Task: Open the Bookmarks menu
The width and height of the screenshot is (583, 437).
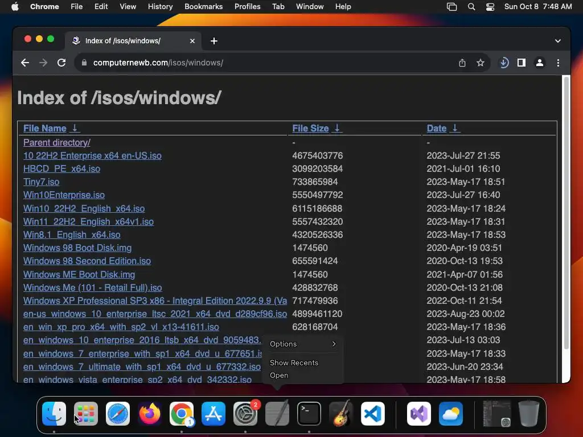Action: coord(203,6)
